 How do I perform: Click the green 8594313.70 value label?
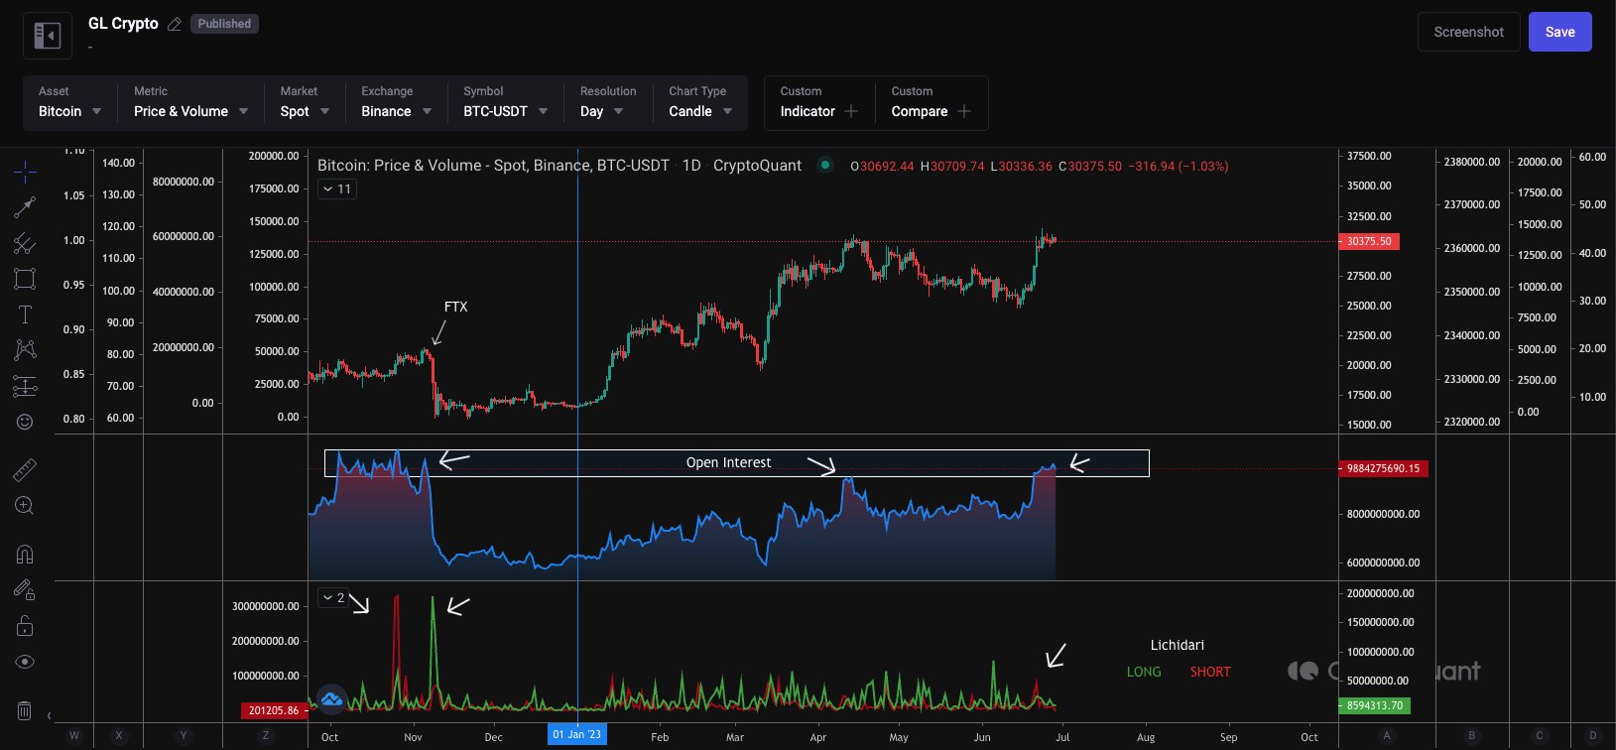[x=1373, y=705]
